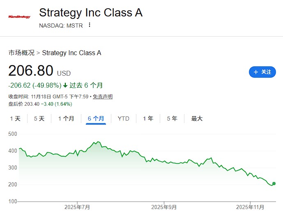The image size is (283, 214).
Task: Open the 免责声明 disclaimer link
Action: pyautogui.click(x=102, y=97)
